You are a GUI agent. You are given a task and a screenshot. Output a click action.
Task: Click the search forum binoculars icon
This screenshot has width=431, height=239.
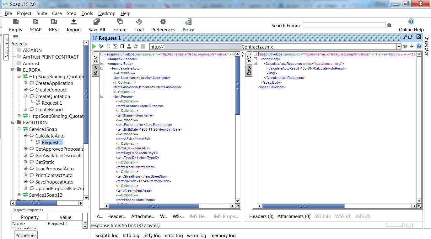pos(389,25)
